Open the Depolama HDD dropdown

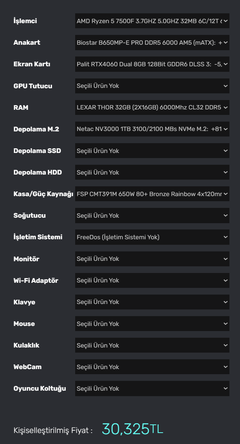click(x=152, y=173)
